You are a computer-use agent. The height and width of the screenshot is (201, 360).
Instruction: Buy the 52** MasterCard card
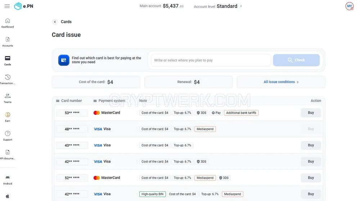point(311,178)
